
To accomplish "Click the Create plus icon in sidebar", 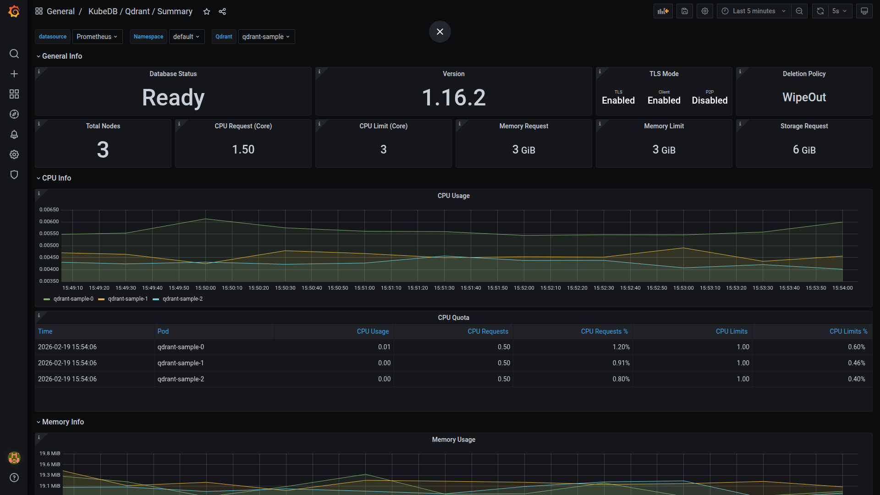I will point(14,74).
